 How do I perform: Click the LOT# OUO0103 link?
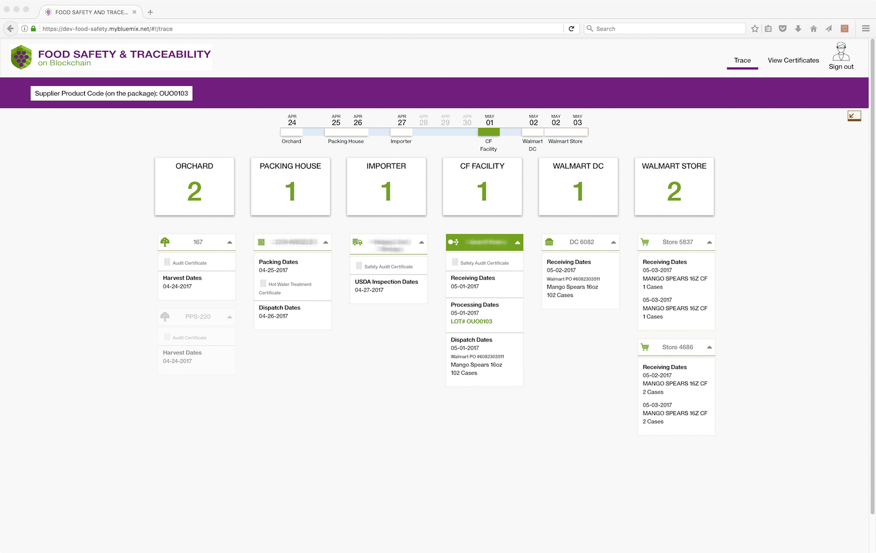(471, 321)
